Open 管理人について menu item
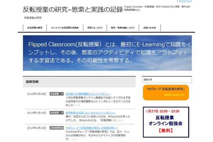The width and height of the screenshot is (213, 142). (x=95, y=28)
